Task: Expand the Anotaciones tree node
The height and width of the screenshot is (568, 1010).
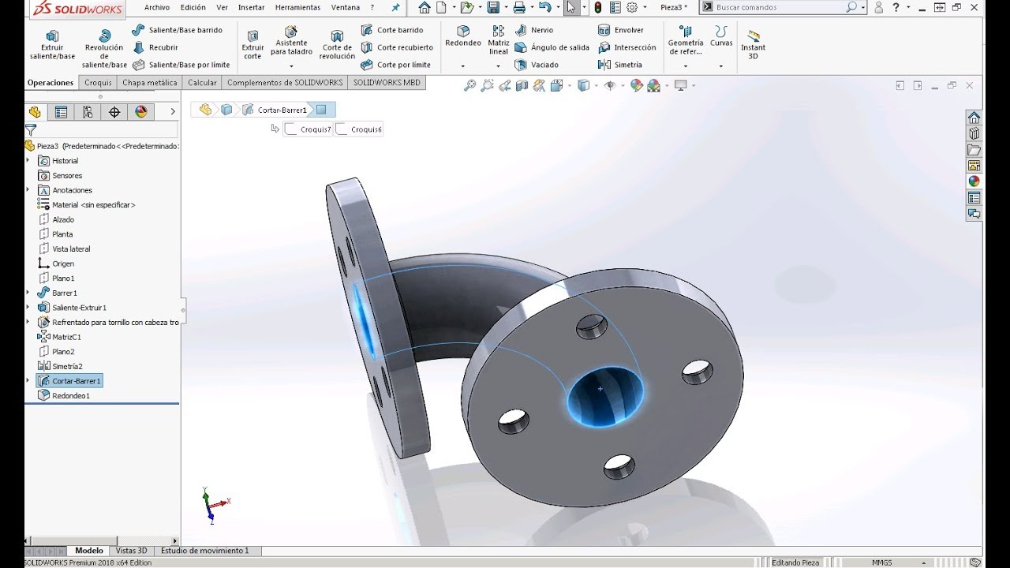Action: coord(28,189)
